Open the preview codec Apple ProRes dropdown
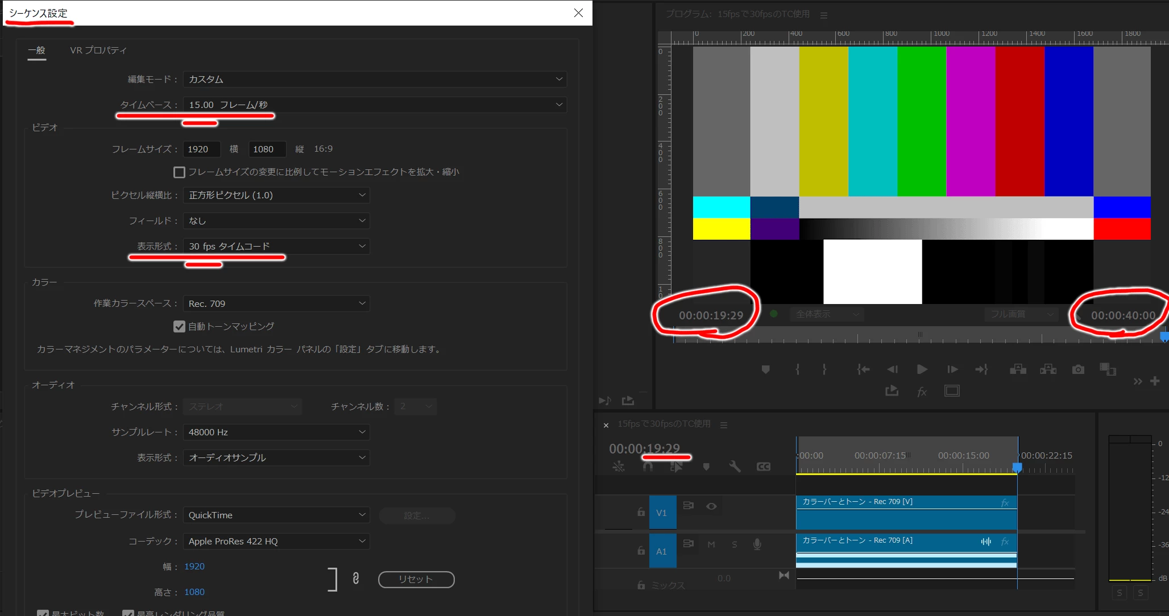 point(276,541)
